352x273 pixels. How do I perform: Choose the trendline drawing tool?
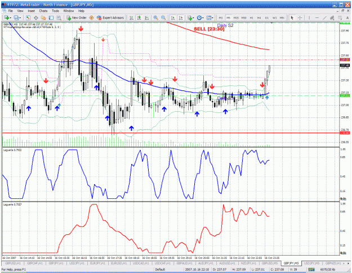[x=324, y=17]
